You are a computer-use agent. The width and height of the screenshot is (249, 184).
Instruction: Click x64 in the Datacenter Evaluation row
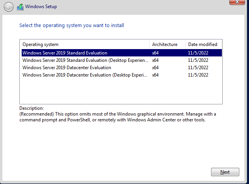tap(155, 68)
